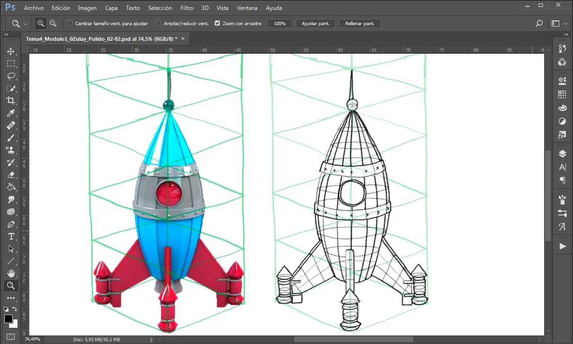573x344 pixels.
Task: Select the Path Selection arrow tool
Action: 11,249
